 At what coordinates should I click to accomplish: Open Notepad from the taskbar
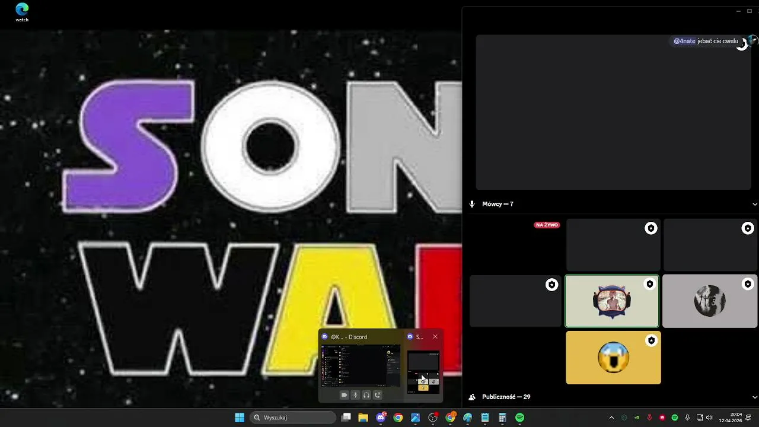tap(485, 418)
